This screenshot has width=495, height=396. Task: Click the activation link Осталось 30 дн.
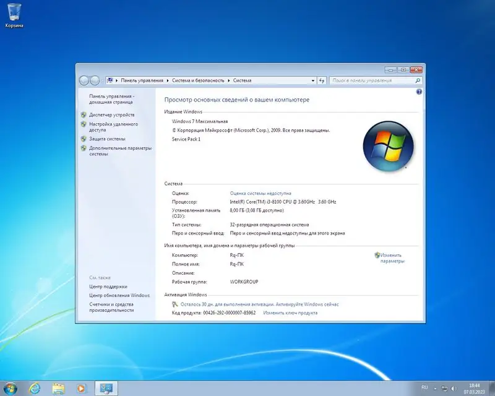(259, 304)
